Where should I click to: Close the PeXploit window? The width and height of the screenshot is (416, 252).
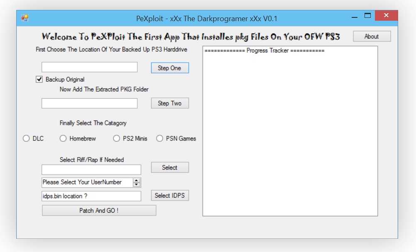(x=386, y=16)
